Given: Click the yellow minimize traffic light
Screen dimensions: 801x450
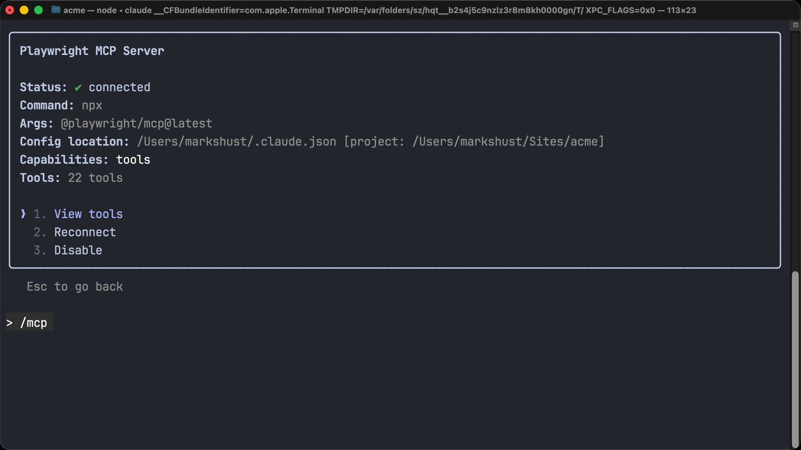Looking at the screenshot, I should point(24,10).
